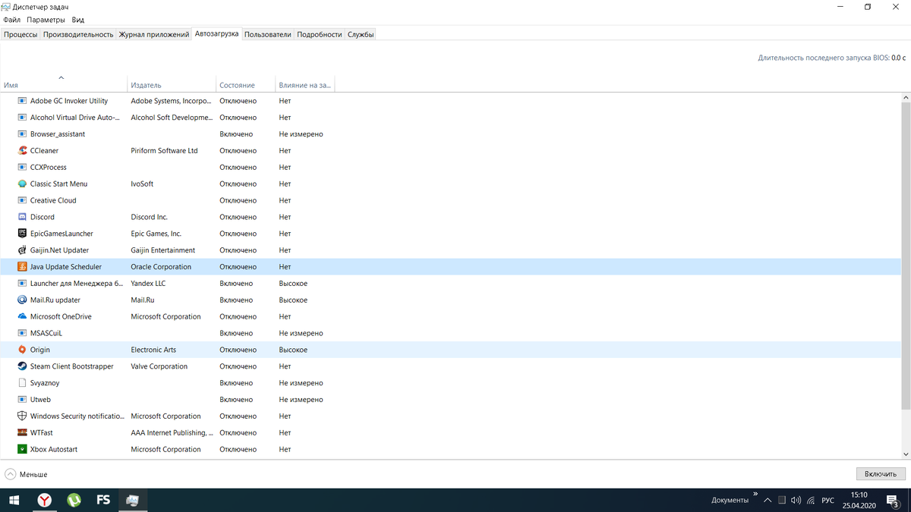Click the Документы taskbar toolbar label
The width and height of the screenshot is (911, 512).
[x=730, y=501]
